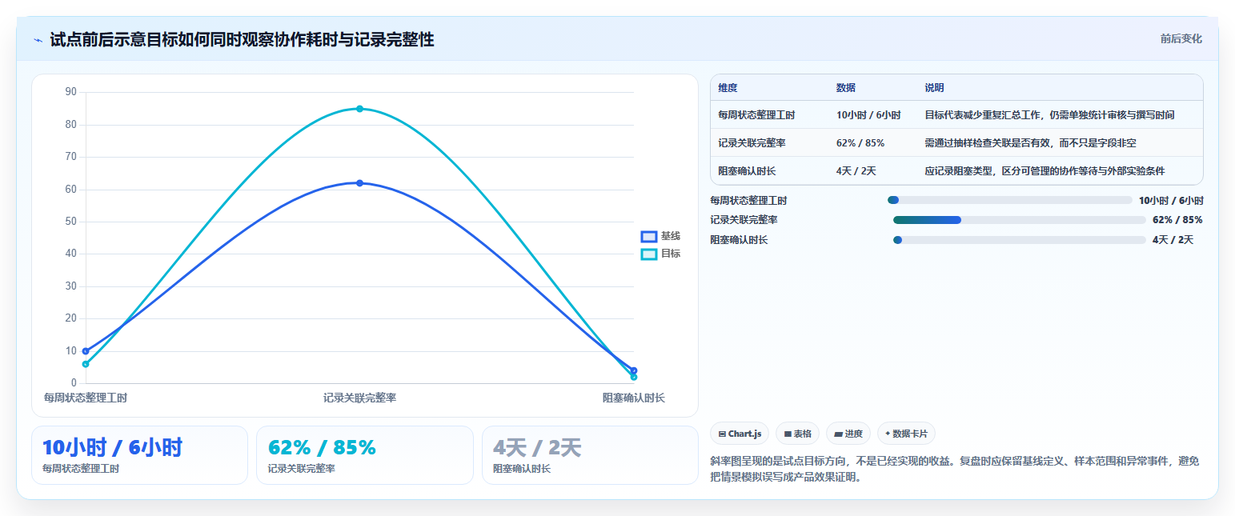Click the Chart.js chip
The height and width of the screenshot is (516, 1235).
tap(740, 434)
